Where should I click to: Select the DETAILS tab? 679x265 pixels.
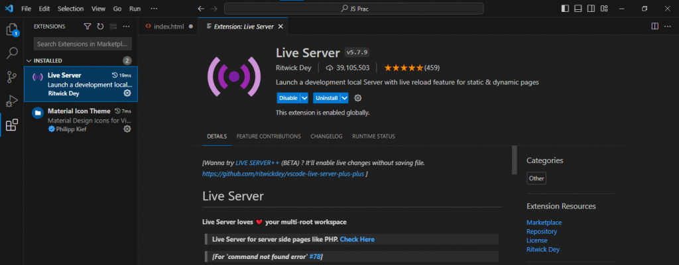217,136
